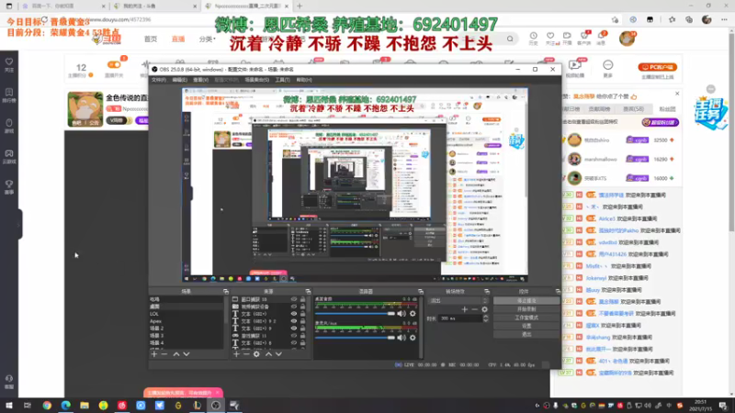Screen dimensions: 735x413
Task: Open OBS Scene Collection menu
Action: point(257,80)
